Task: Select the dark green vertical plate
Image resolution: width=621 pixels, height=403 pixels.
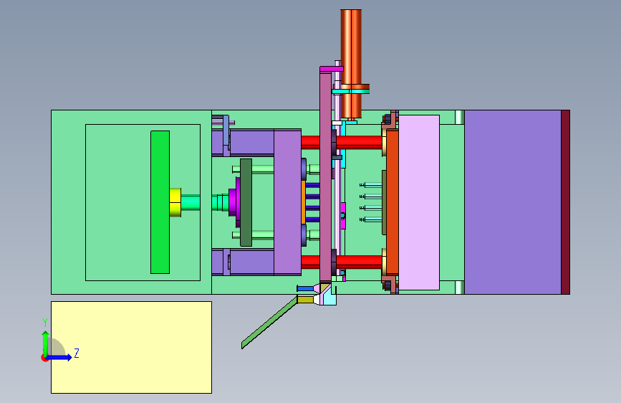Action: coord(246,202)
